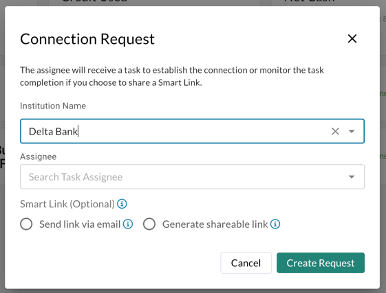Click the Assignee field label
Screen dimensions: 386x293
pyautogui.click(x=38, y=156)
